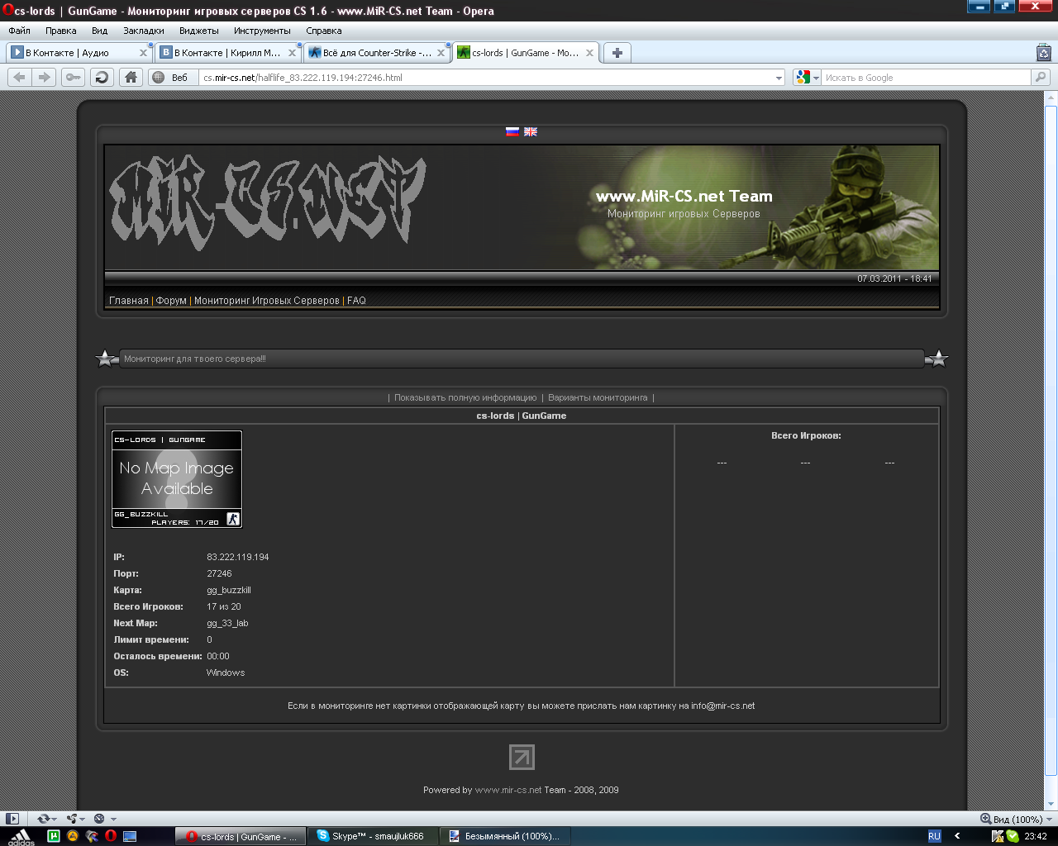The height and width of the screenshot is (846, 1058).
Task: Open the Главная site link
Action: pyautogui.click(x=129, y=301)
